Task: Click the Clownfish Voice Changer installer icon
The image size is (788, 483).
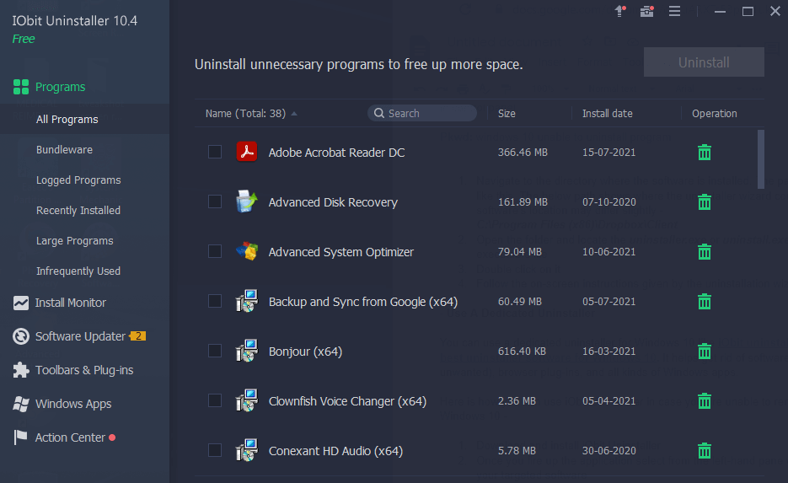Action: (x=247, y=400)
